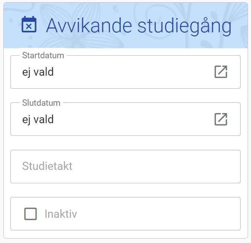Click the empty middle of the Startdatum field

coord(130,72)
